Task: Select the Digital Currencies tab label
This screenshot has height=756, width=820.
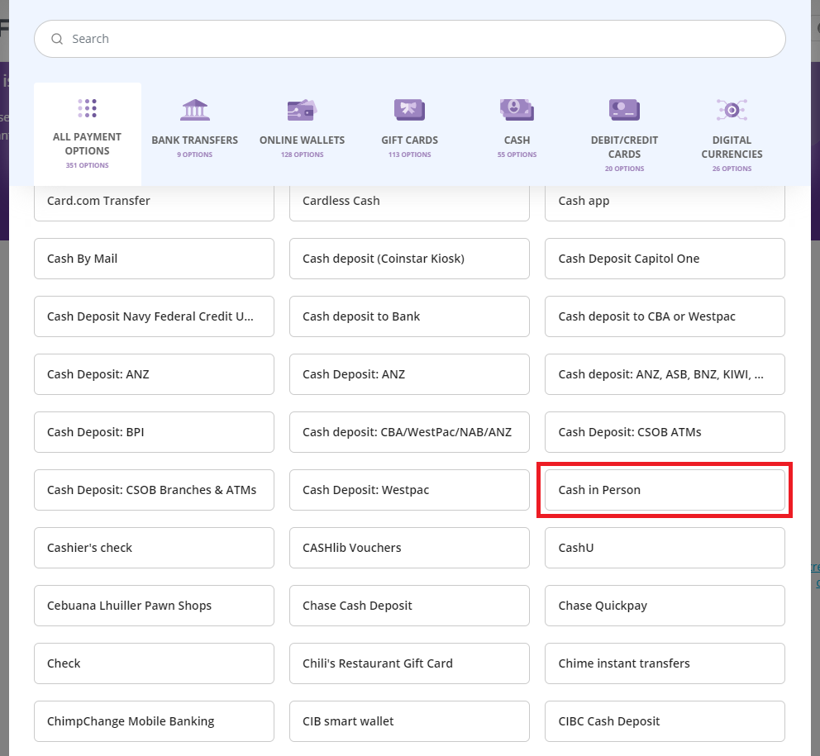Action: [x=732, y=147]
